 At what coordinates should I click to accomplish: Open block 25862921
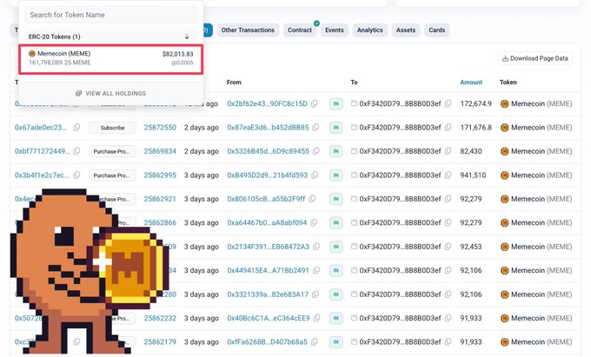(x=160, y=199)
